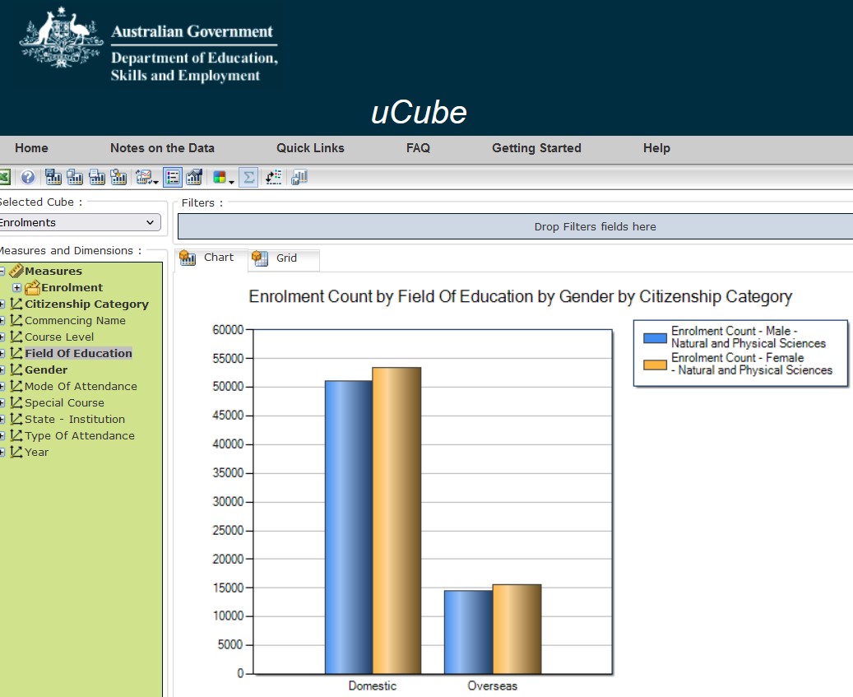
Task: Click the Special Course dimension icon
Action: (x=16, y=402)
